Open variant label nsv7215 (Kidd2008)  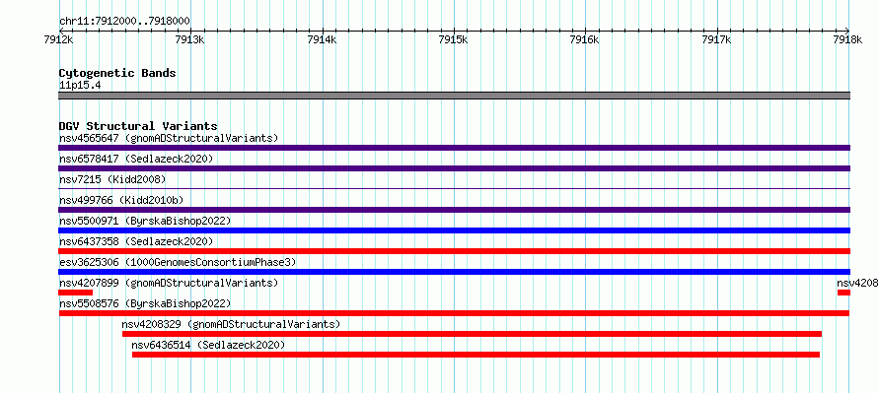(112, 179)
